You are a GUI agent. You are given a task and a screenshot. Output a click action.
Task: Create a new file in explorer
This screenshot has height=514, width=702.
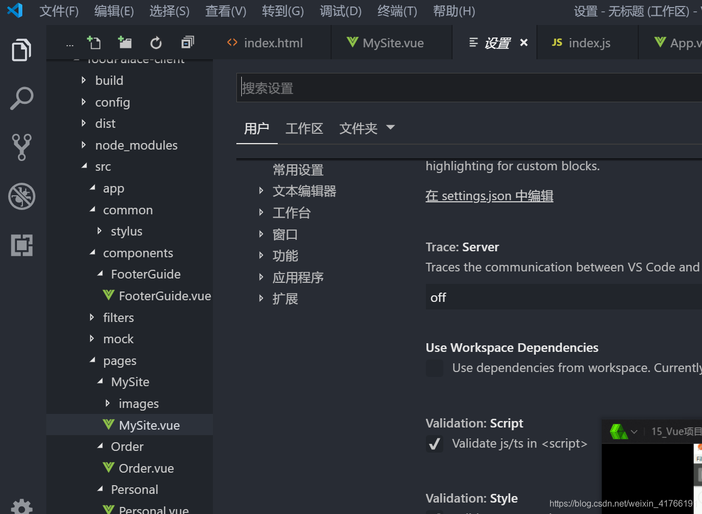94,42
